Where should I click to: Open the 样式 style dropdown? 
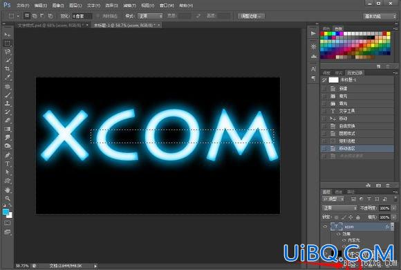pos(151,16)
